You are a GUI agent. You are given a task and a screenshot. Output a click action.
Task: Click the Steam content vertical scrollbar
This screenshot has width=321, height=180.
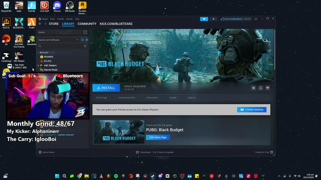pyautogui.click(x=275, y=50)
